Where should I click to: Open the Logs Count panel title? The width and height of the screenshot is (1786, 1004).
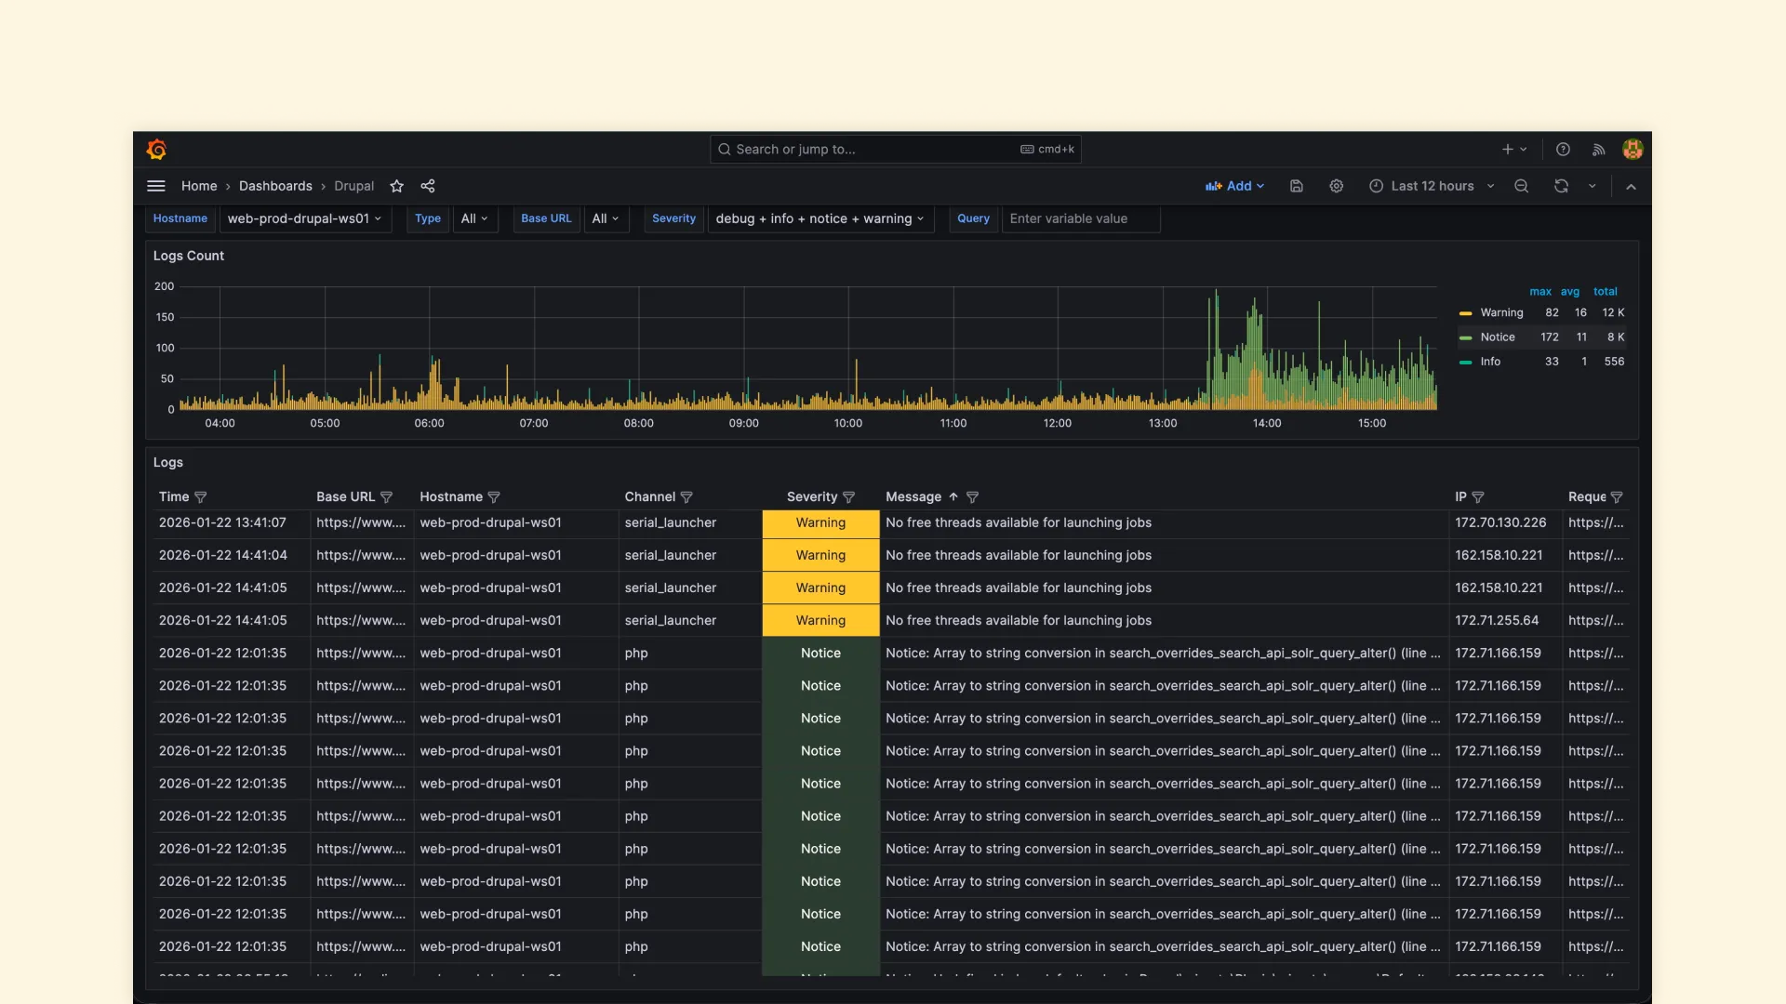point(189,257)
